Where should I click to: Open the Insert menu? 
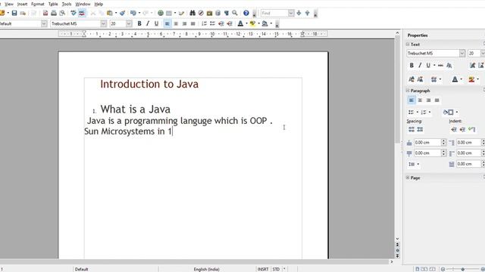[x=22, y=4]
